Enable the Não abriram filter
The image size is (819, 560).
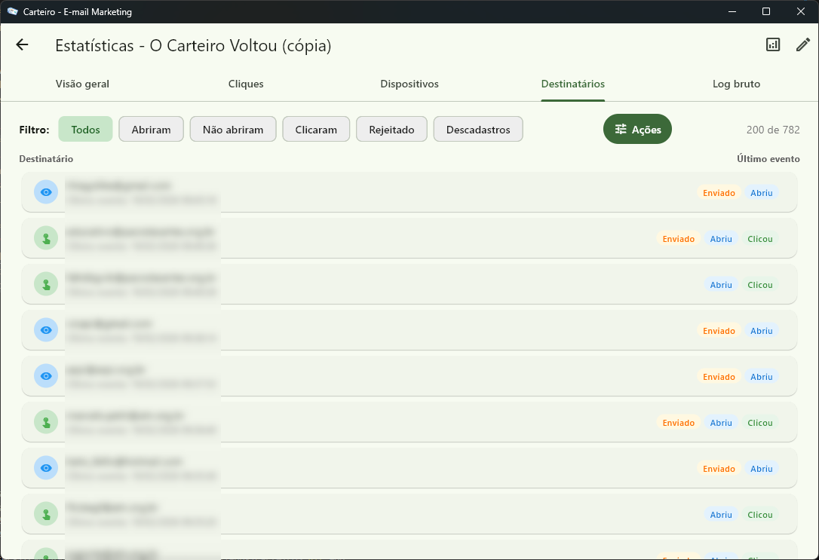(233, 130)
